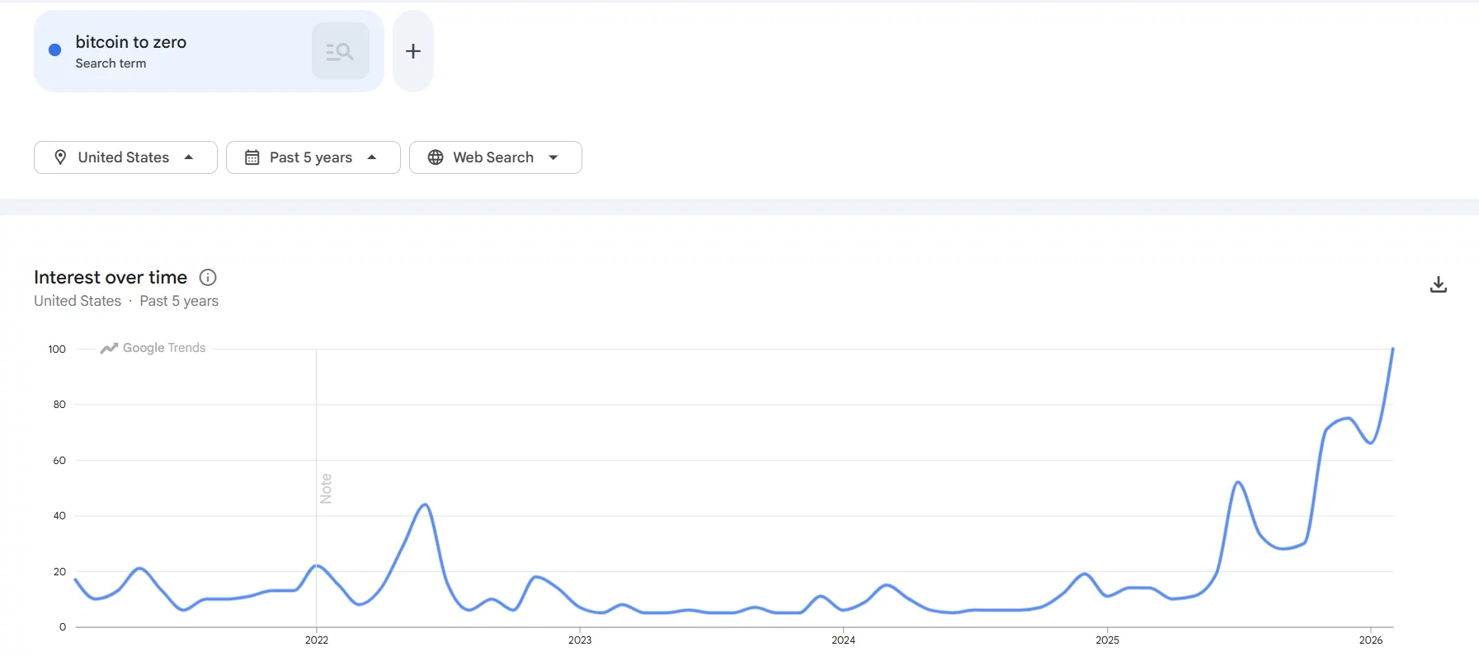Click the 100 label on the y-axis
The height and width of the screenshot is (661, 1479).
(55, 349)
